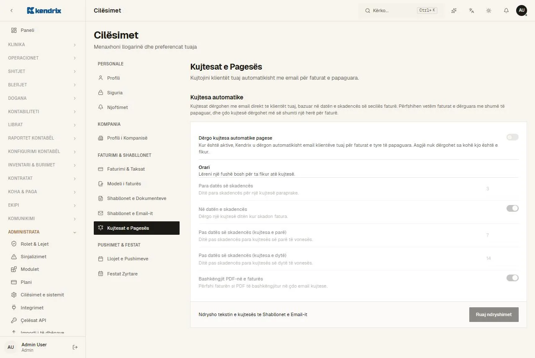Click the Kërko search field
The image size is (535, 358).
[401, 10]
